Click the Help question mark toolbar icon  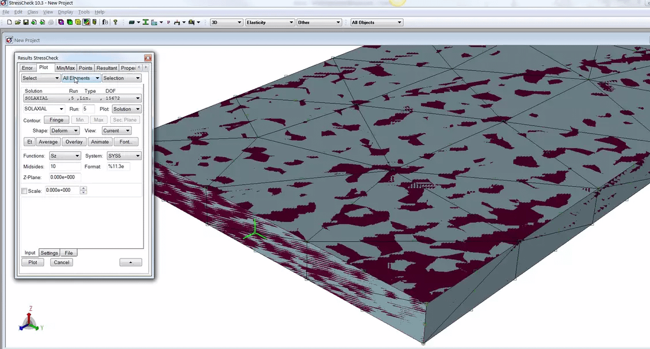(115, 22)
